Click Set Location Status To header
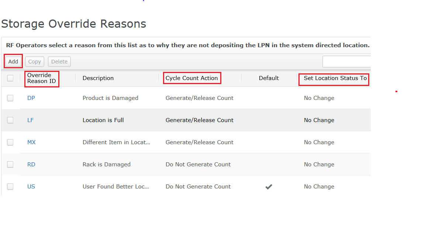Viewport: 425px width, 239px height. (335, 78)
